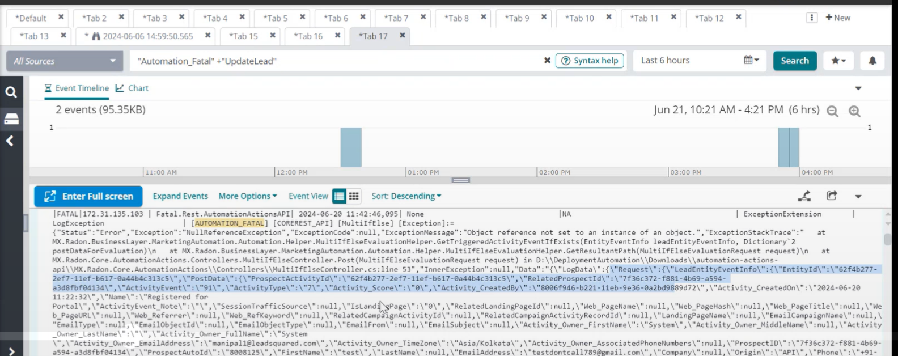Open the alerts bell icon

pos(872,61)
